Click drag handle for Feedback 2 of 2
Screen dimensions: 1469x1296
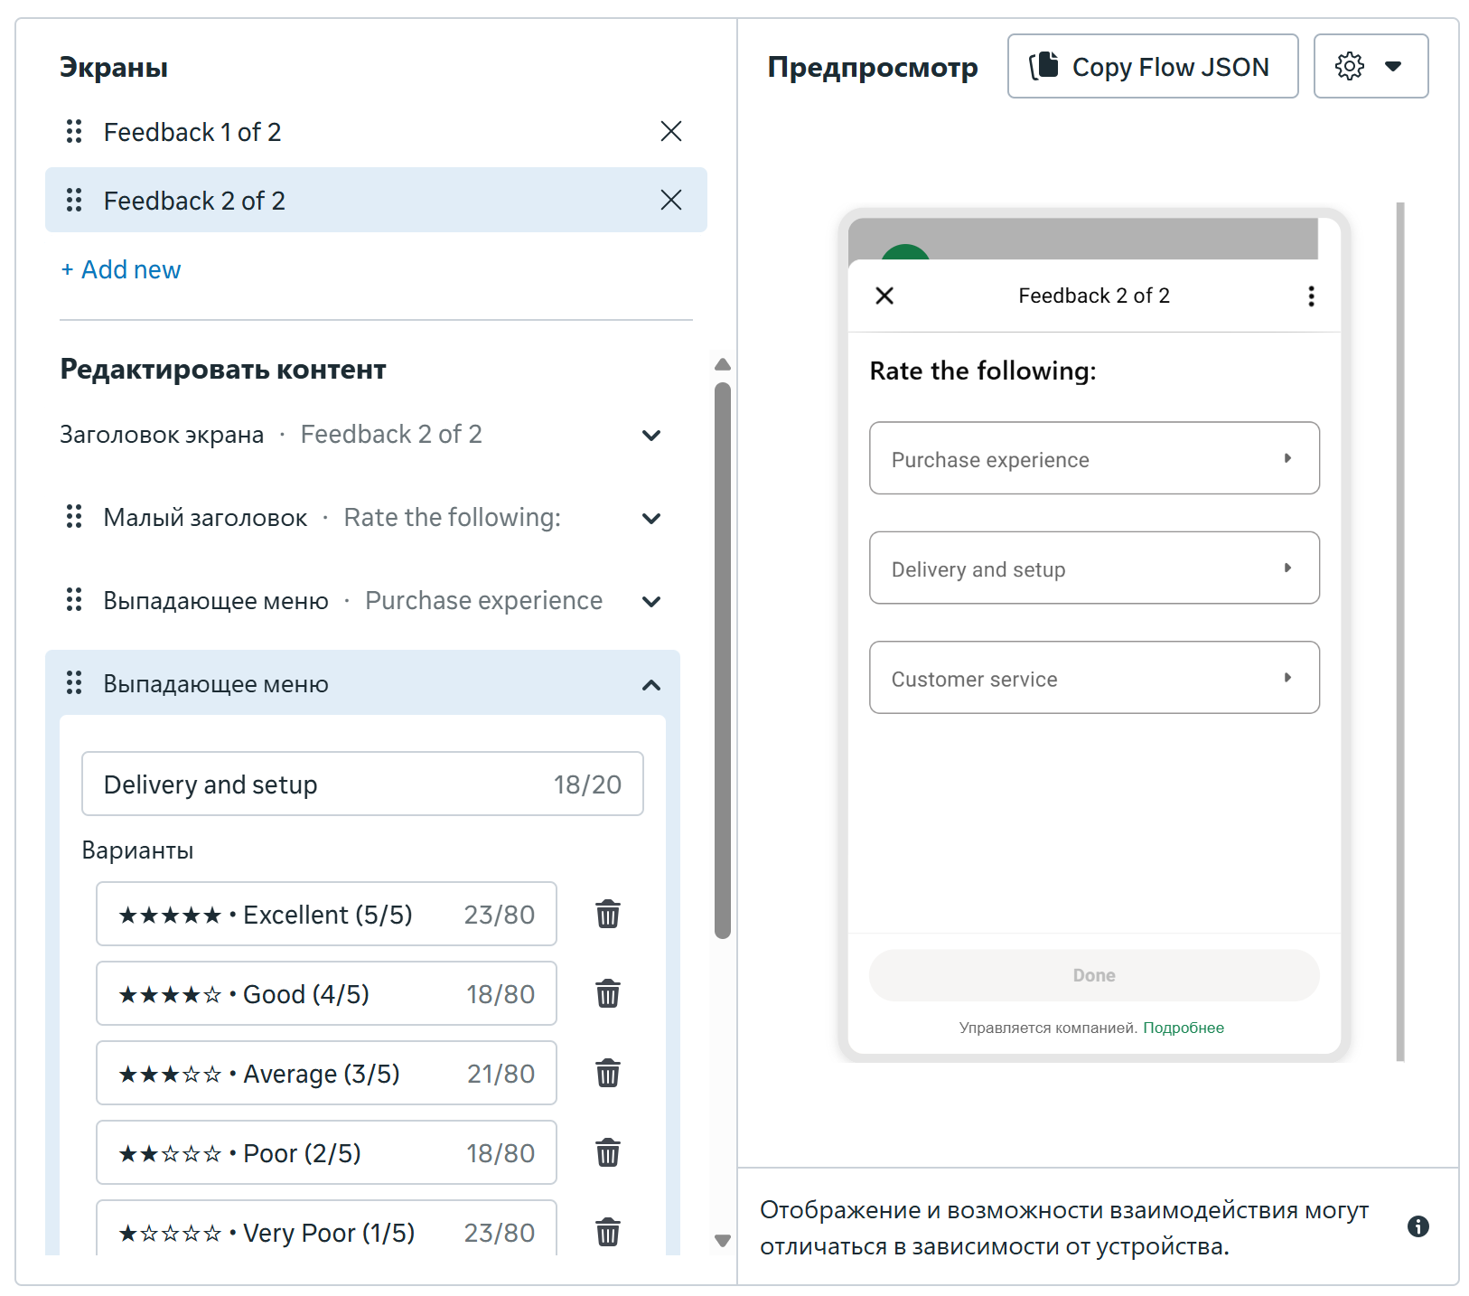(74, 200)
